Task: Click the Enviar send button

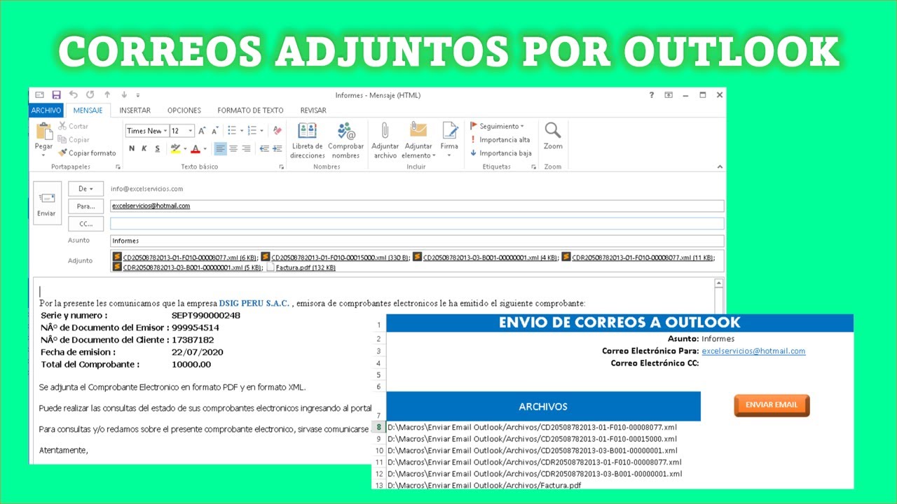Action: pyautogui.click(x=46, y=204)
